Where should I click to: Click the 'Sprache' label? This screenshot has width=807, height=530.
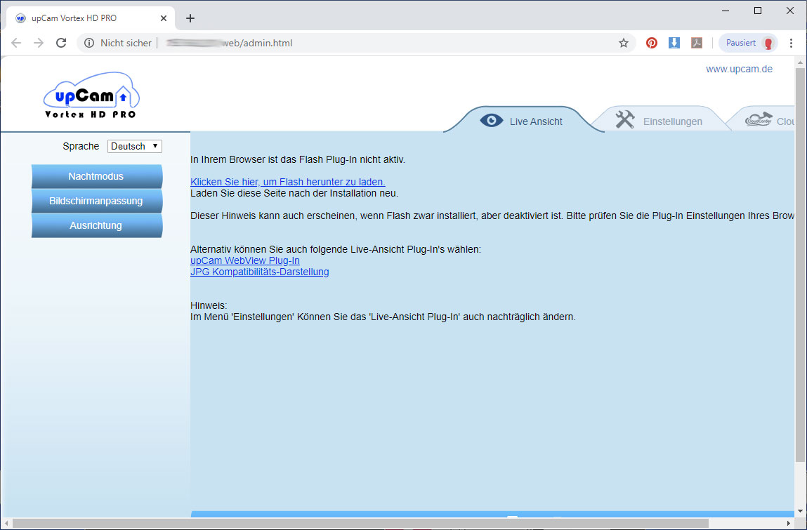pyautogui.click(x=81, y=146)
